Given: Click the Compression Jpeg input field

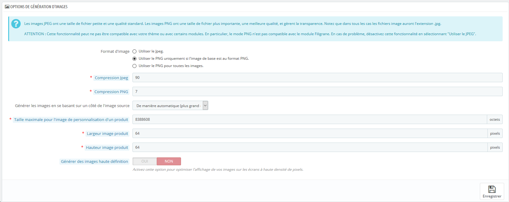Looking at the screenshot, I should coord(317,78).
